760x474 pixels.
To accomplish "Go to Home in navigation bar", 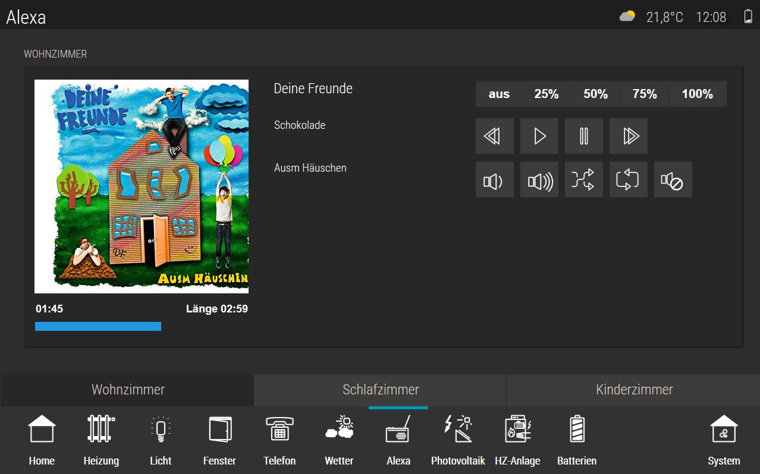I will click(x=42, y=440).
